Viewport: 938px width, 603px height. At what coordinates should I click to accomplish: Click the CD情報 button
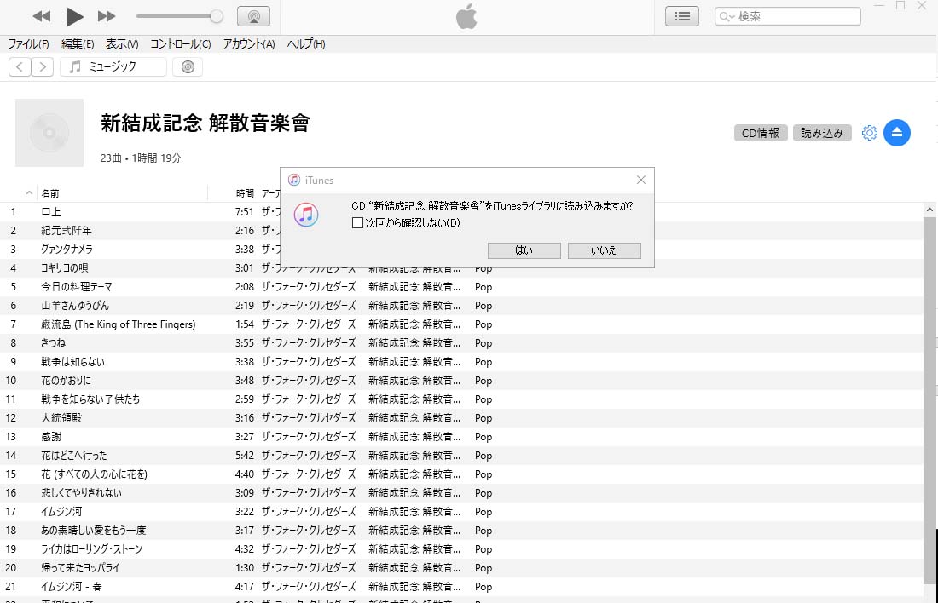point(761,133)
